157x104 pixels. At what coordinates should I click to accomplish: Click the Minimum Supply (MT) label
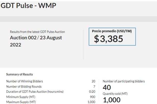pos(21,97)
